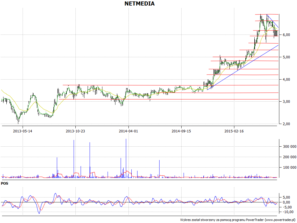Select the 2013-10-23 date label
Screen dimensions: 297x223
[75, 131]
